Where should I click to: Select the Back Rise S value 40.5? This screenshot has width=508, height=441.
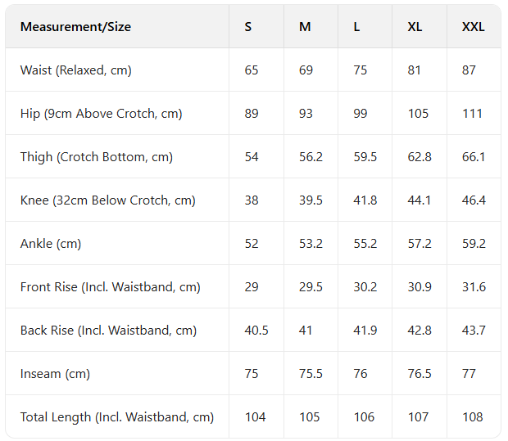(x=256, y=331)
